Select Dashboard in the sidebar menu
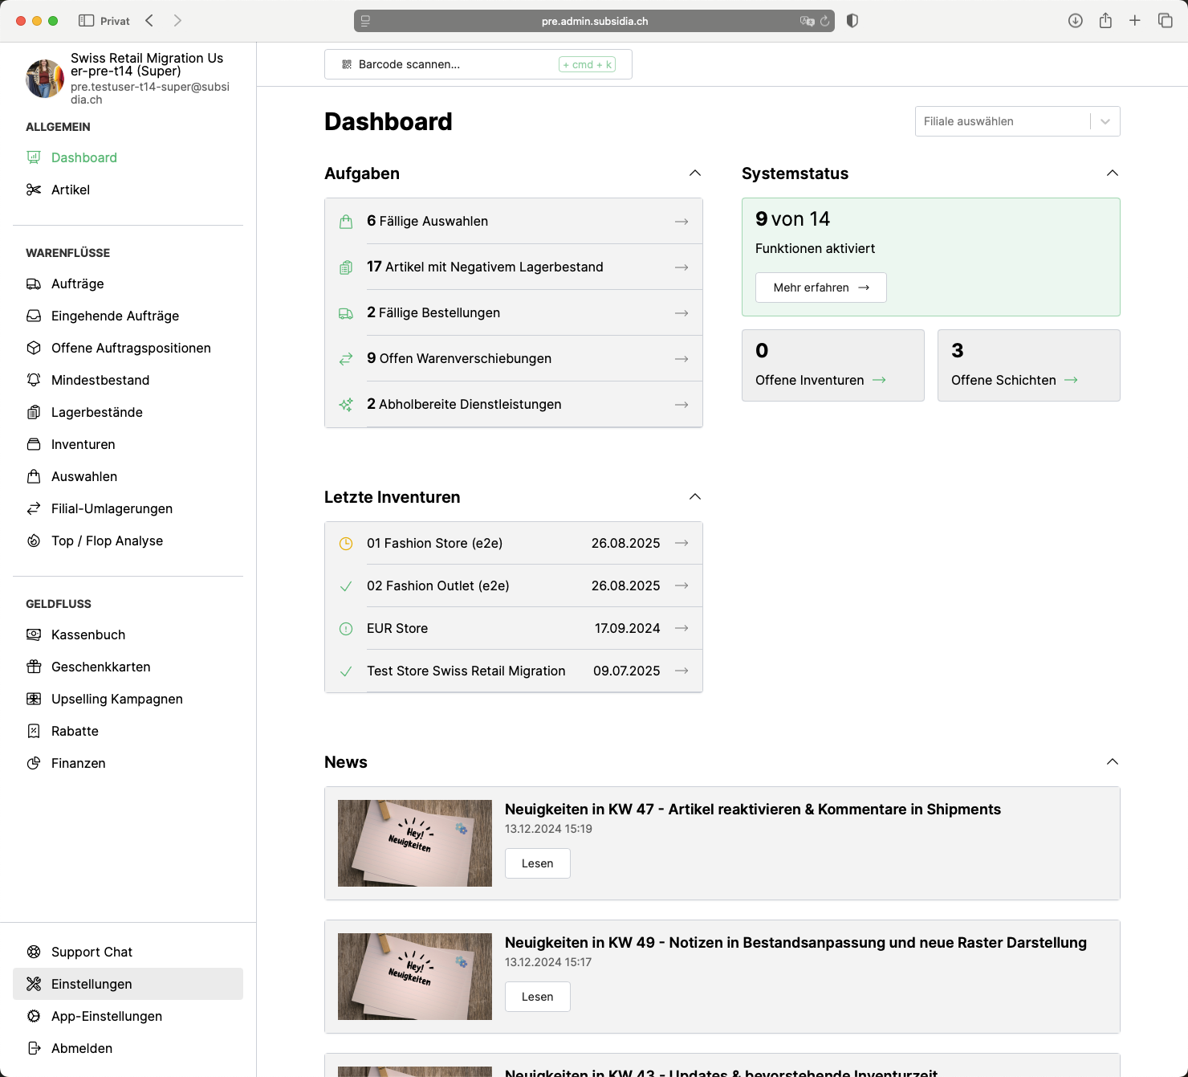This screenshot has width=1188, height=1077. 83,157
